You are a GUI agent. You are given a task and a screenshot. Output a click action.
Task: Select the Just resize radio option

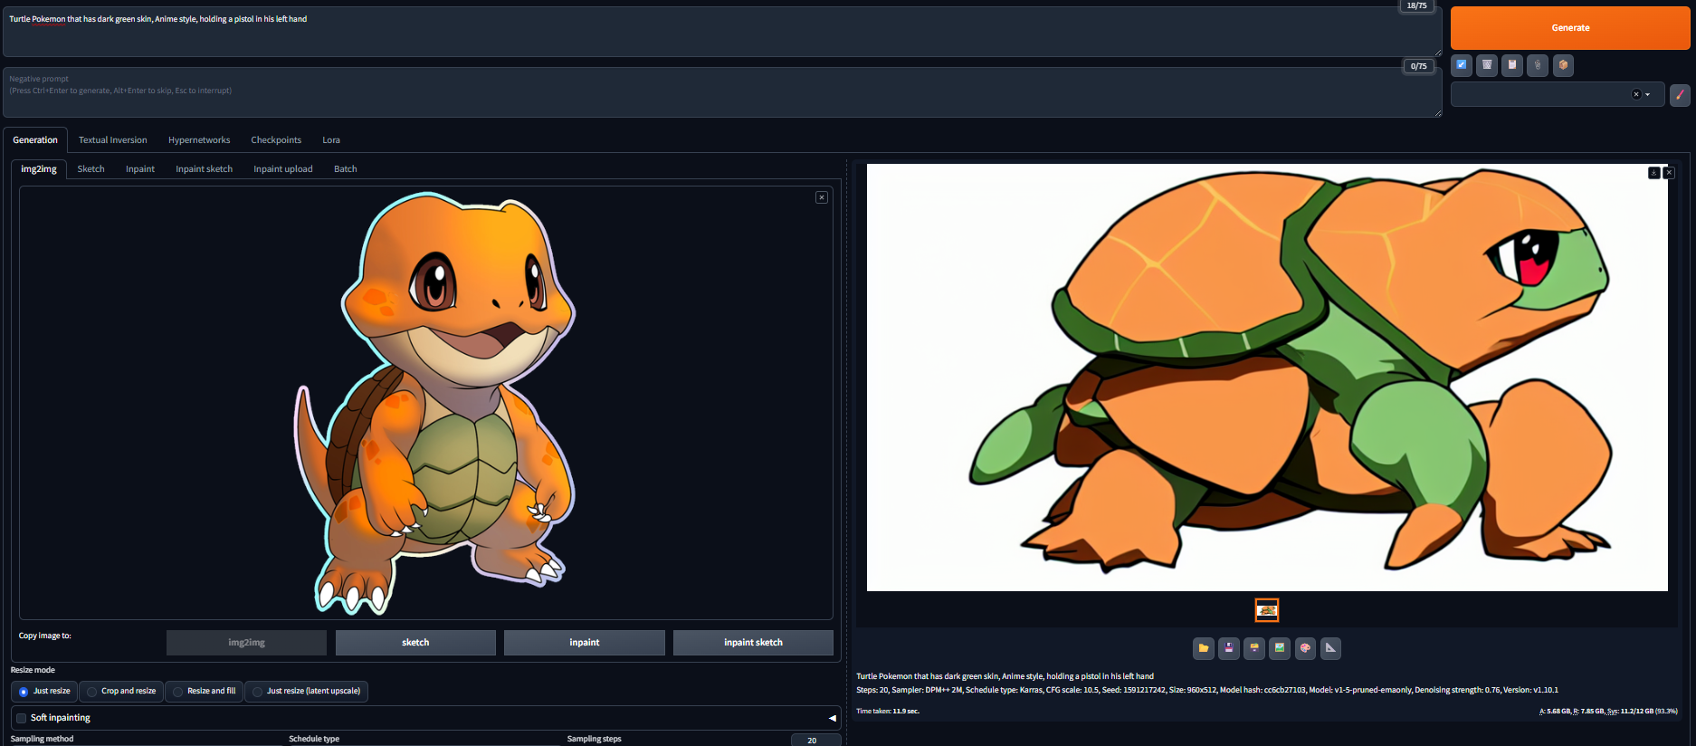point(44,692)
